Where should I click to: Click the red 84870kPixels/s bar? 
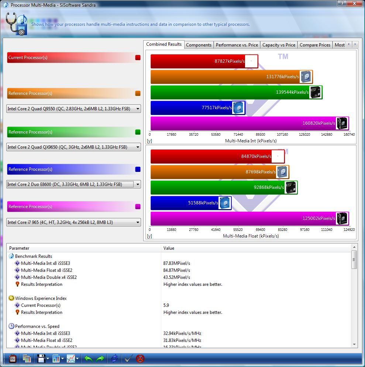point(218,156)
